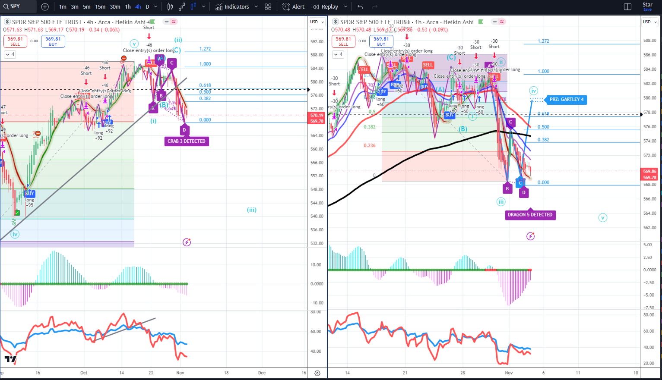Open the USD currency dropdown in the 4h chart
This screenshot has height=380, width=662.
tap(317, 22)
